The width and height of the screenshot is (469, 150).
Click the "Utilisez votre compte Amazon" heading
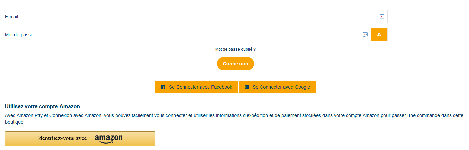(42, 107)
